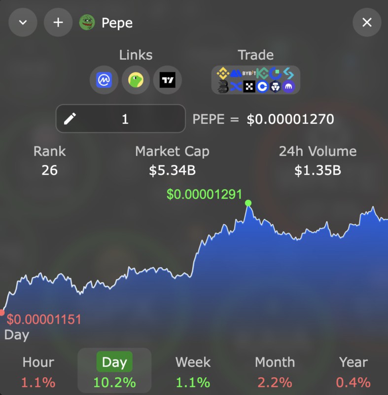
Task: Open the BitMart exchange icon
Action: point(223,87)
